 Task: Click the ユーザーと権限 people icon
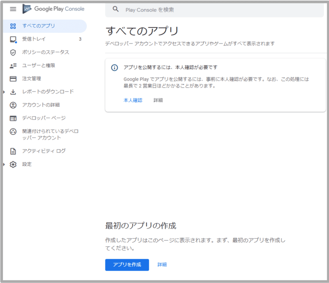(x=13, y=66)
